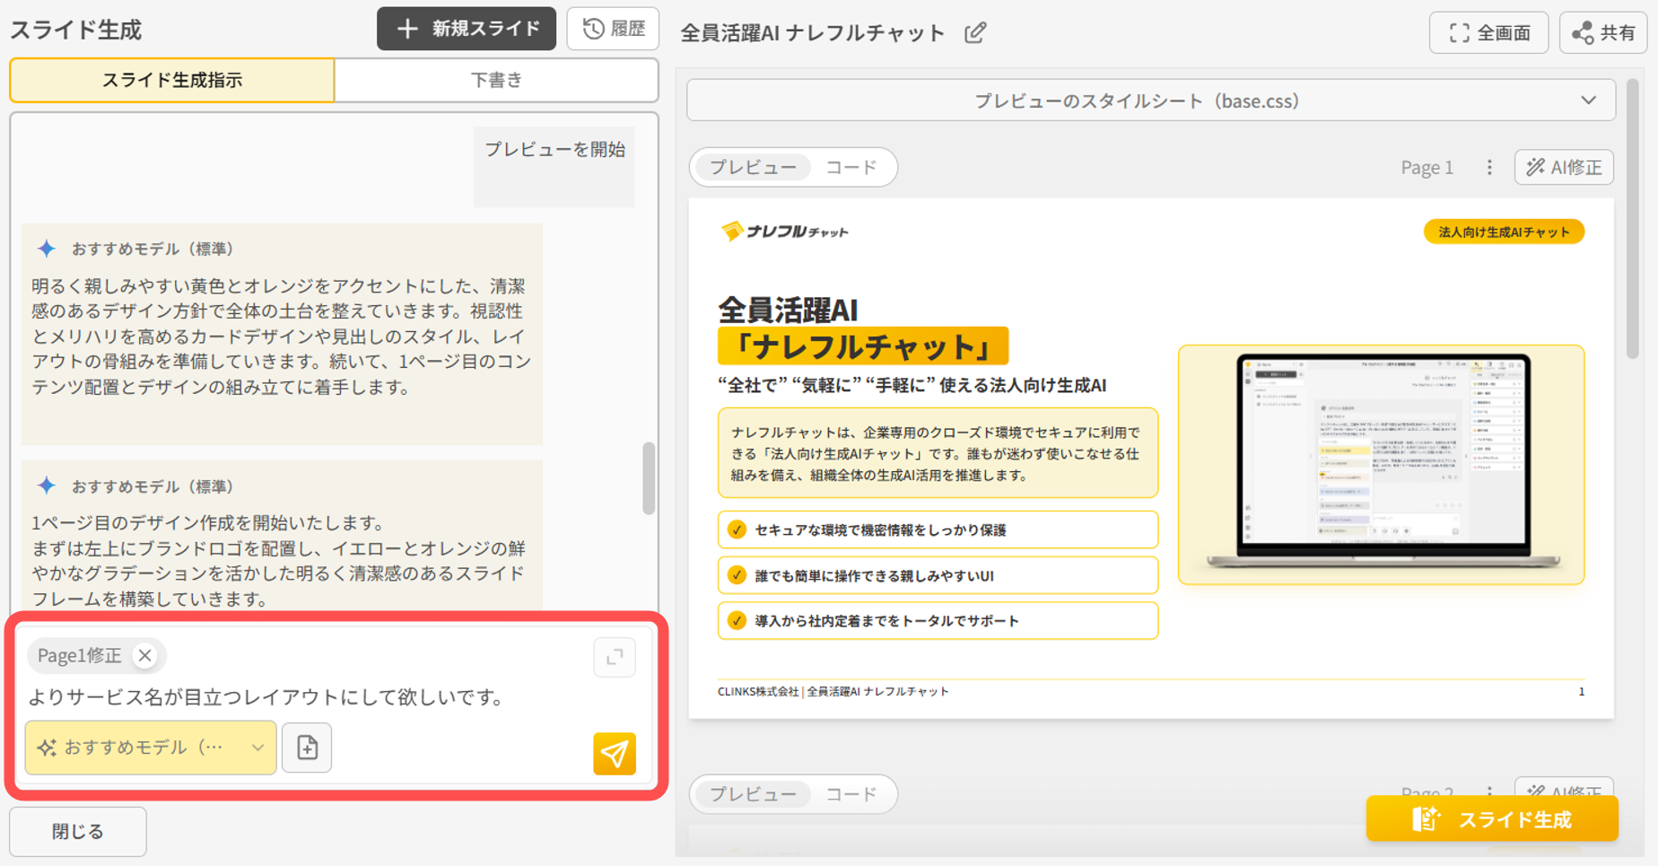Remove the Page1修正 tag with X

tap(144, 655)
